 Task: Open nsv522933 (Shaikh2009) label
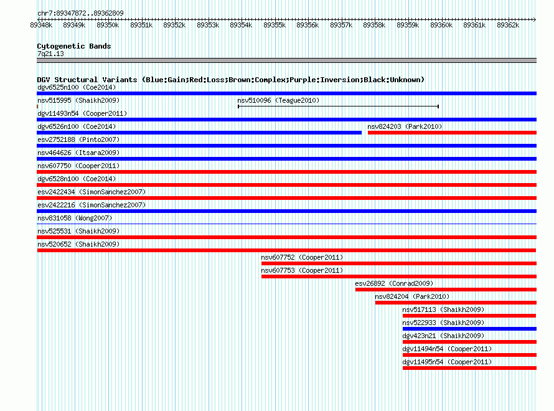pyautogui.click(x=443, y=323)
